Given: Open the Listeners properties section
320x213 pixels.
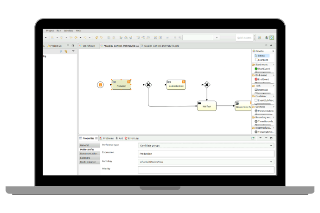Looking at the screenshot, I should [x=85, y=158].
